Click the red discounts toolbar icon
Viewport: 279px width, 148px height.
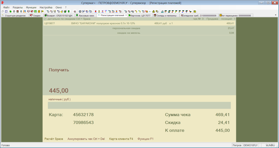pos(32,11)
